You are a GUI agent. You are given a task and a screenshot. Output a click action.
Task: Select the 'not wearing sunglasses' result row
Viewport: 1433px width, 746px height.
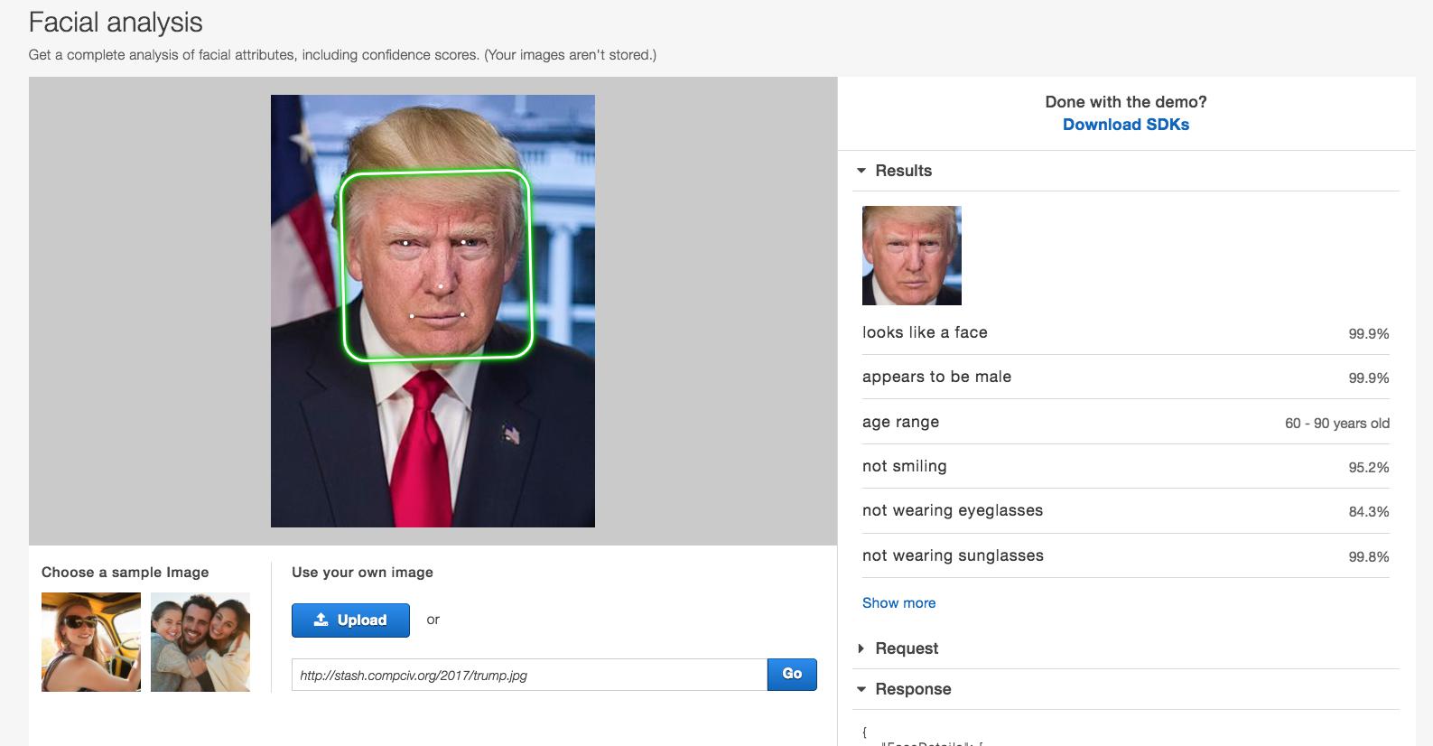[x=1125, y=555]
